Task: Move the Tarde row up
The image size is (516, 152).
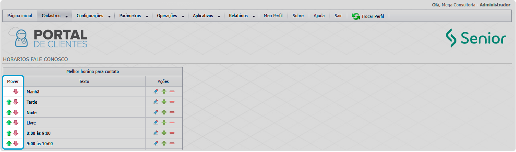Action: [9, 102]
